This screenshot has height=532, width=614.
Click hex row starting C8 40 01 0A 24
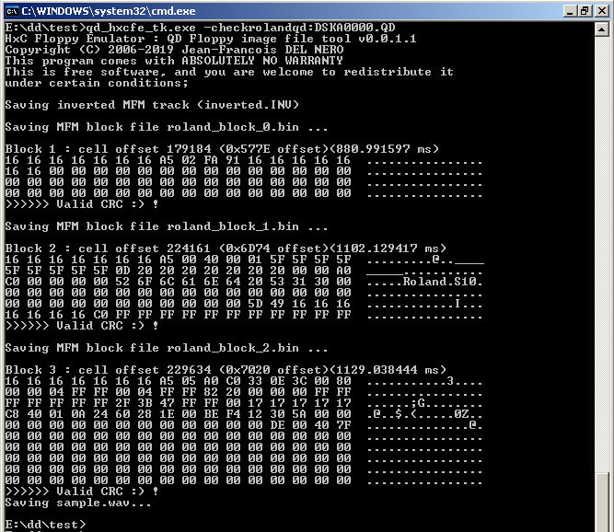[x=244, y=414]
